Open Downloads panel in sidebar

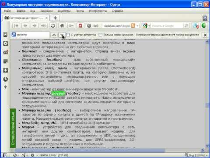pyautogui.click(x=5, y=70)
